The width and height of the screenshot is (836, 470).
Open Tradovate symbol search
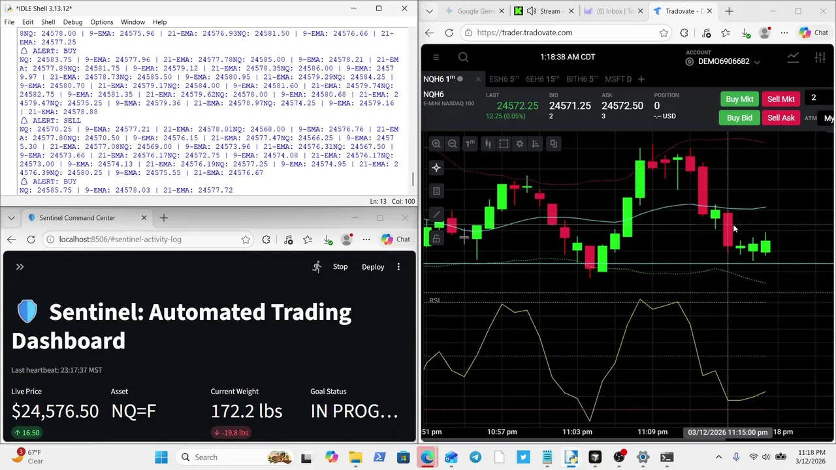tap(463, 57)
